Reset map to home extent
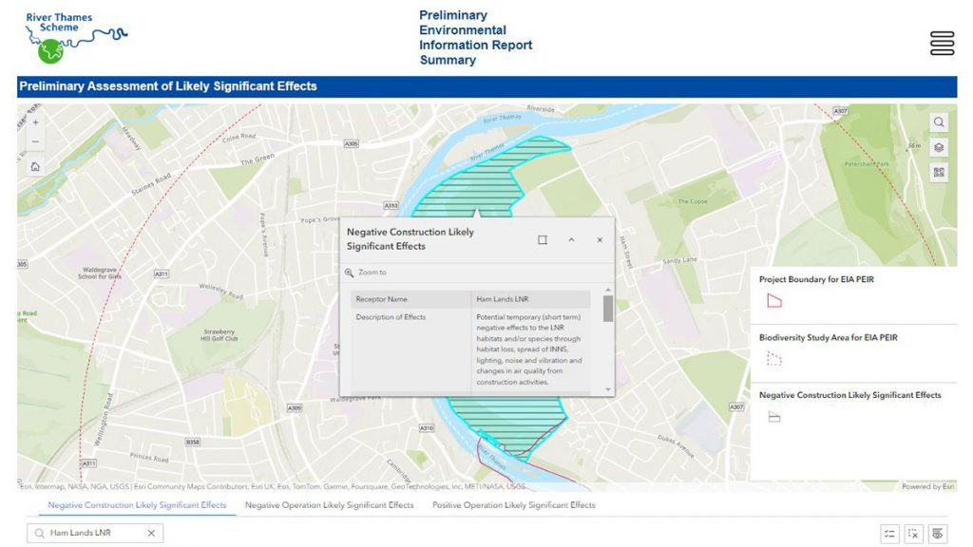 (x=35, y=167)
